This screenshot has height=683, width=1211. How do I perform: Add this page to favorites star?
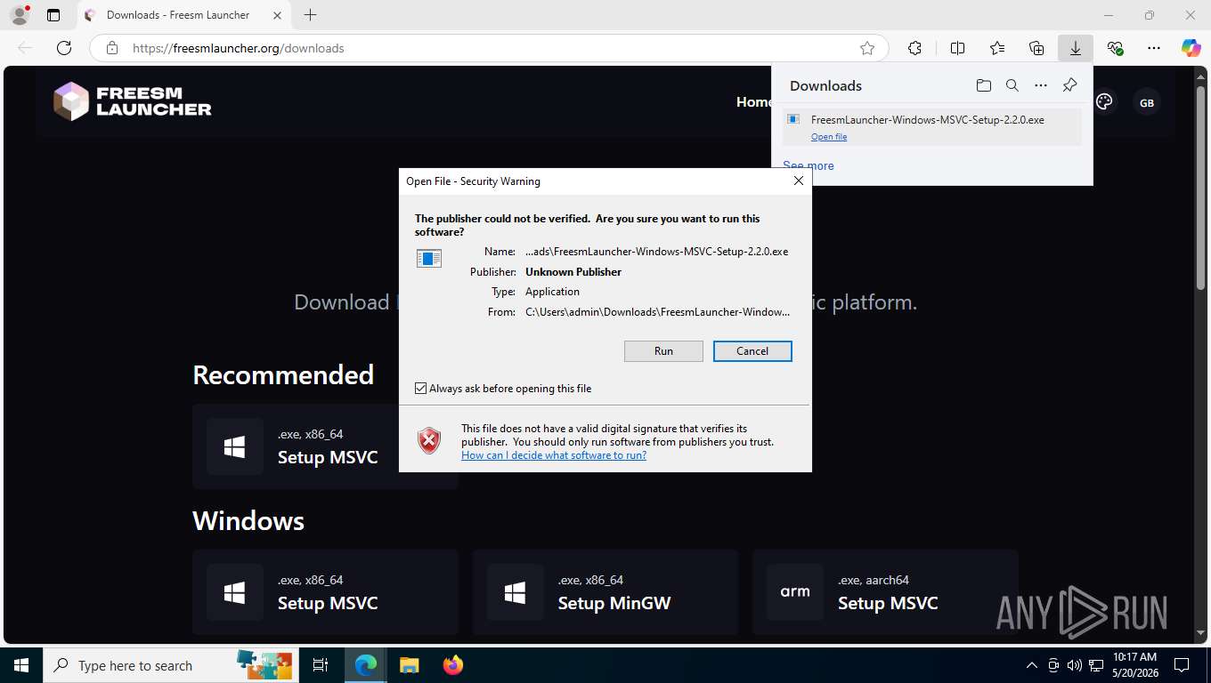coord(867,48)
